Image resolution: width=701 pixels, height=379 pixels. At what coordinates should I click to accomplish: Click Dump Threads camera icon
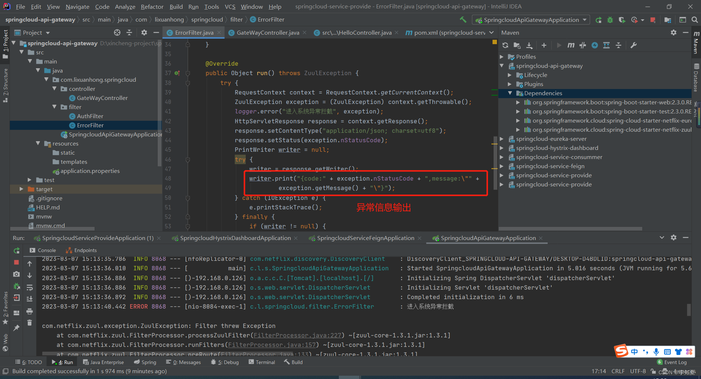click(x=16, y=274)
